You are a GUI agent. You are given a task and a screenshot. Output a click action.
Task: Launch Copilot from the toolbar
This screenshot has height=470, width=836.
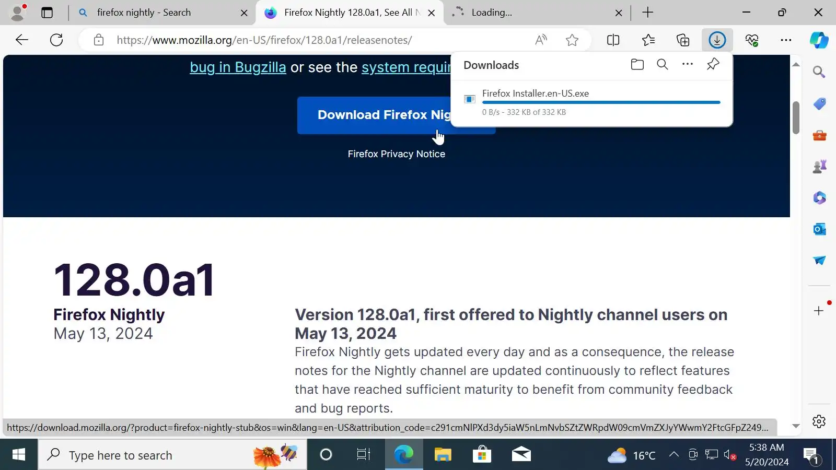coord(819,40)
